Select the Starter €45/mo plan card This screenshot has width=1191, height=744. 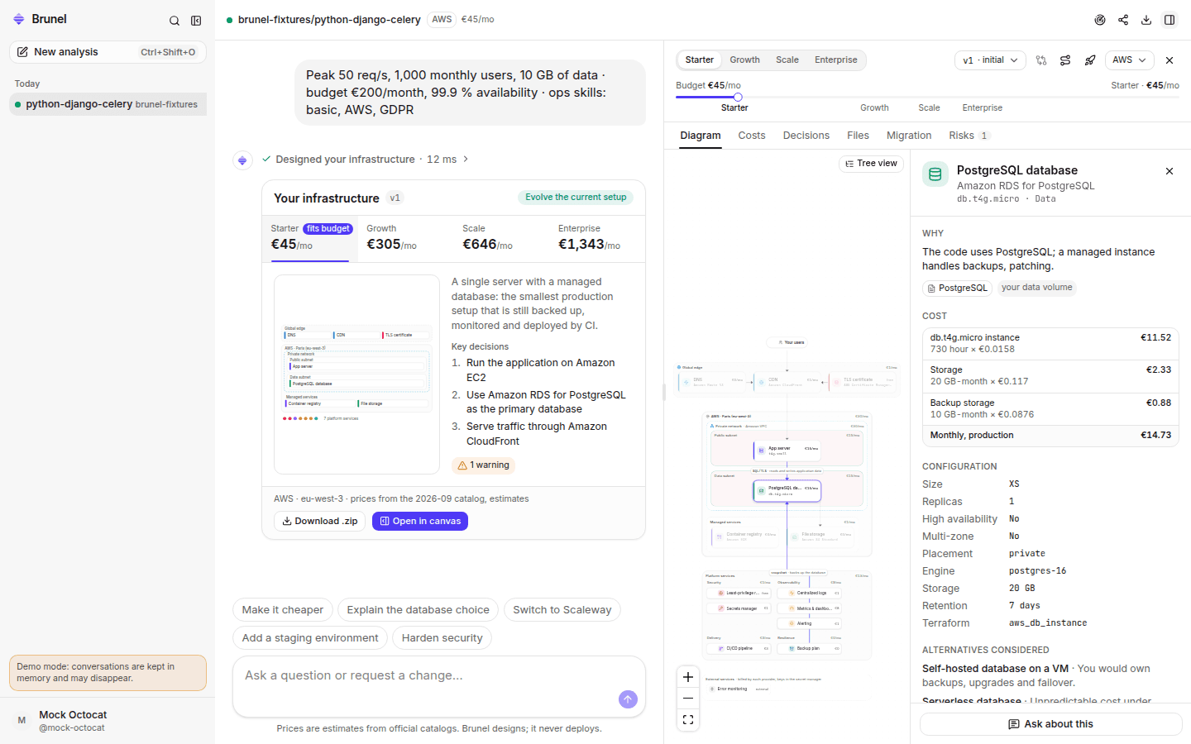point(310,238)
